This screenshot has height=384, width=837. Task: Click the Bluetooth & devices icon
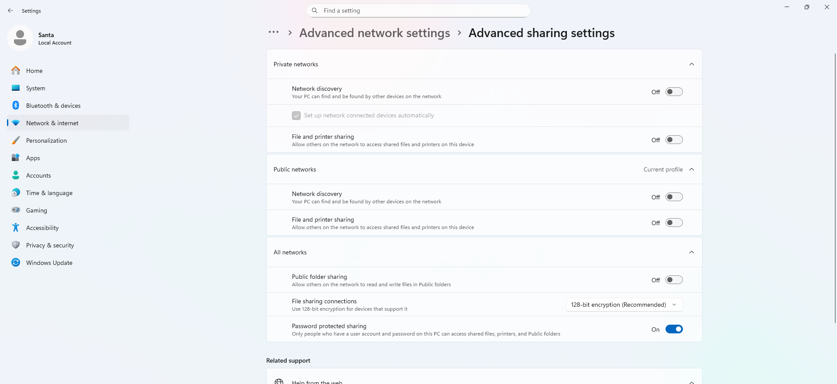click(x=16, y=106)
